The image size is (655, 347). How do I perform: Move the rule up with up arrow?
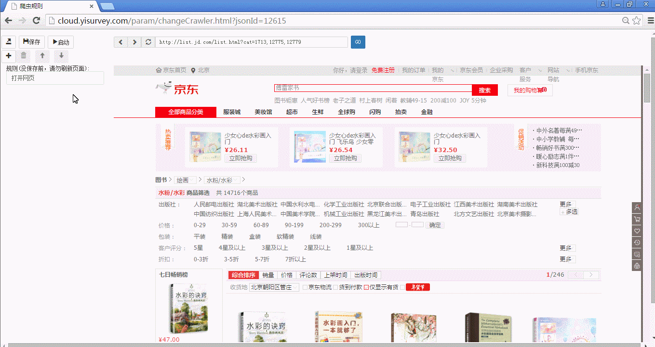(x=42, y=56)
